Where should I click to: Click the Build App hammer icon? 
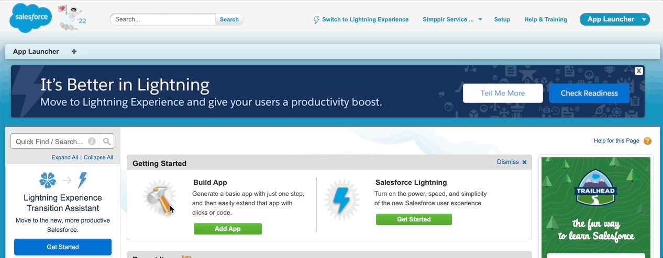tap(159, 199)
